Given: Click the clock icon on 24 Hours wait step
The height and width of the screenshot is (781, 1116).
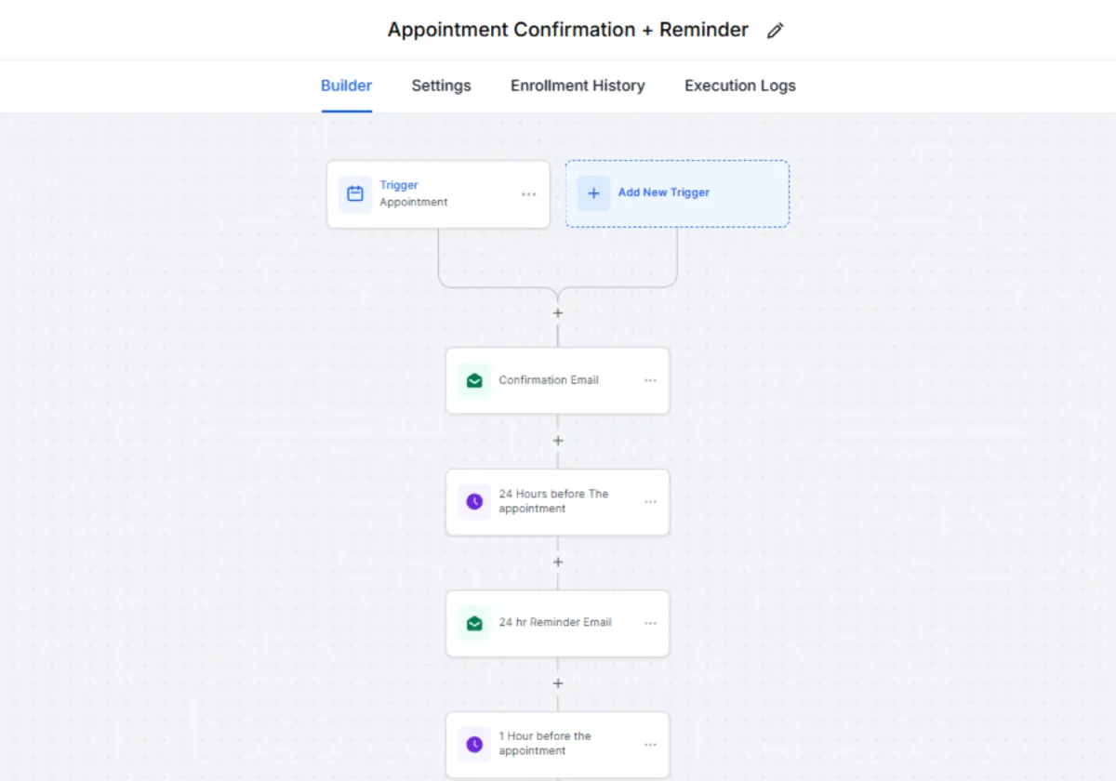Looking at the screenshot, I should pos(474,502).
